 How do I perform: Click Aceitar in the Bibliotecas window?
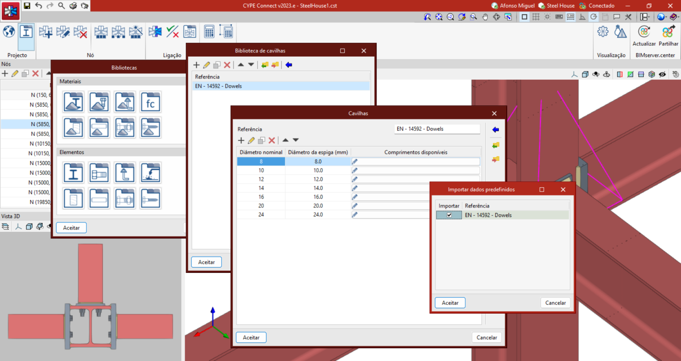71,228
